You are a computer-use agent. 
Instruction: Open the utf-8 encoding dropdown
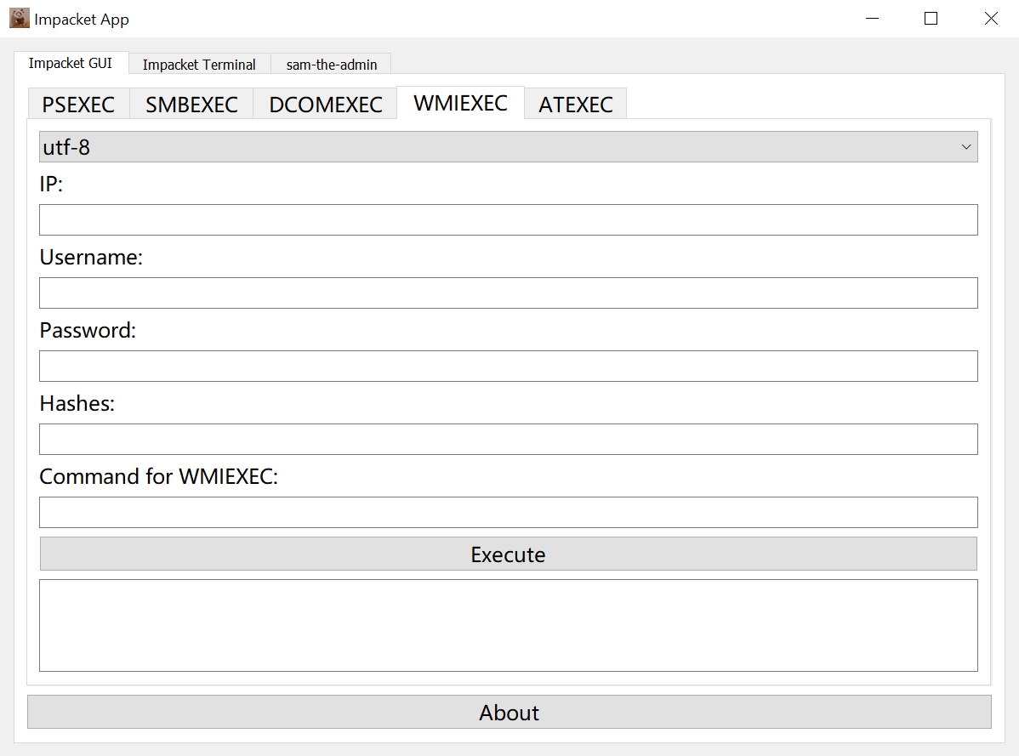[x=508, y=147]
